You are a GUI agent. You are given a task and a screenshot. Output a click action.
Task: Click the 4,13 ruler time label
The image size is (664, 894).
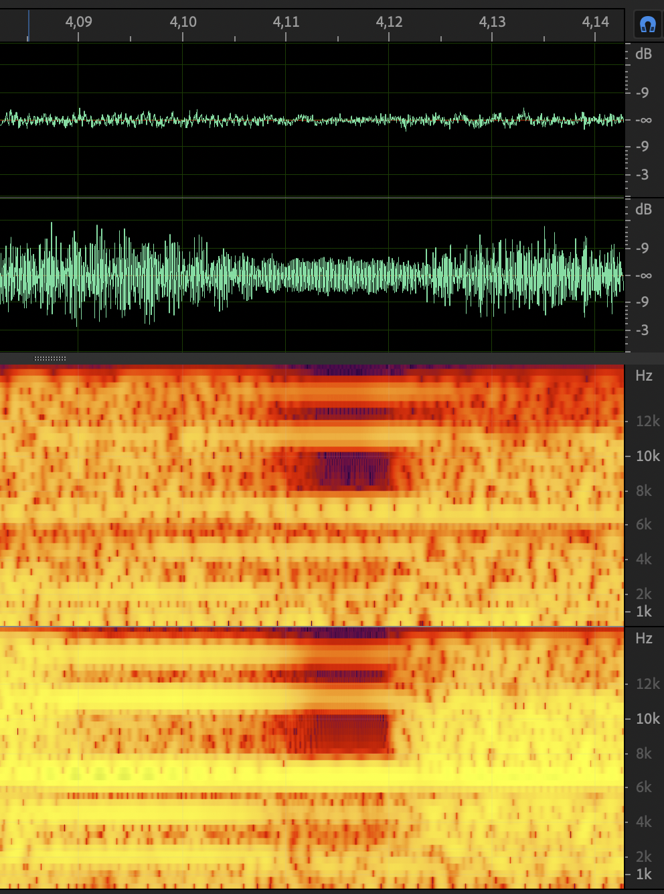click(492, 22)
